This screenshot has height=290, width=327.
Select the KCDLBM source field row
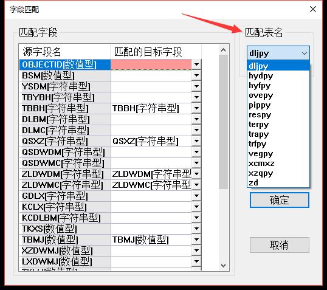[x=65, y=218]
